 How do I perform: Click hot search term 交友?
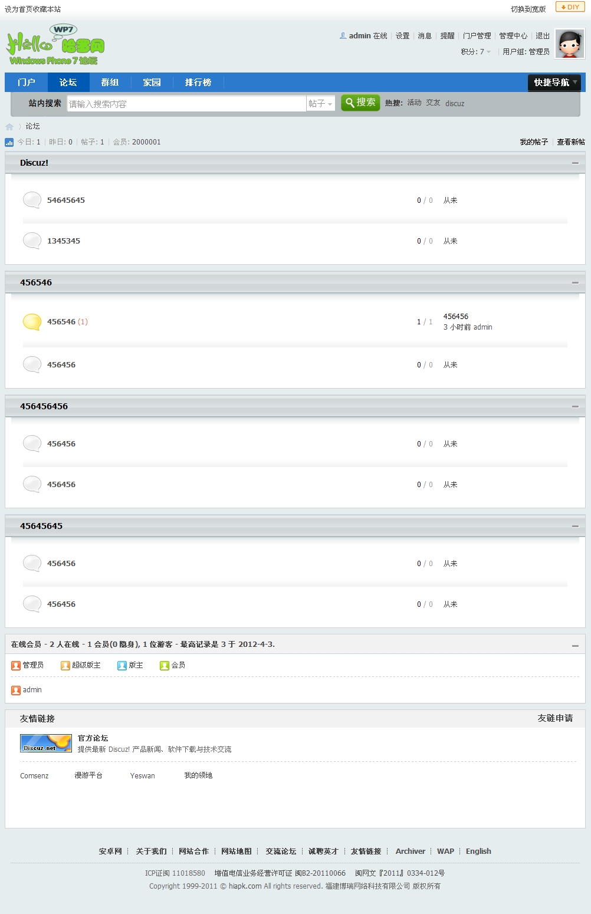click(x=434, y=103)
